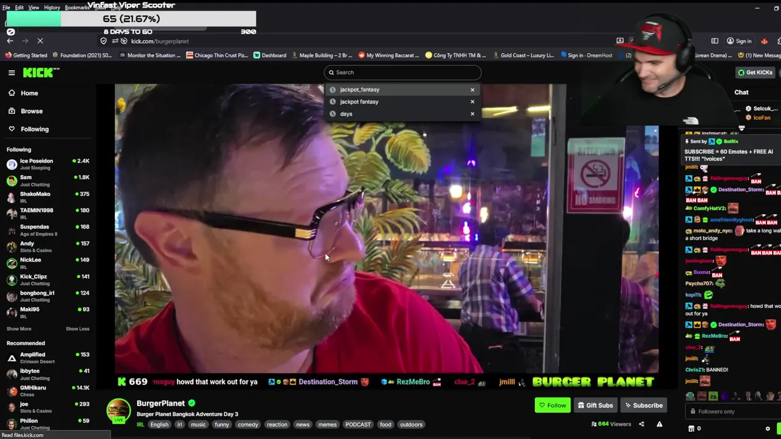781x439 pixels.
Task: Open the Kick hamburger sidebar menu
Action: [x=12, y=73]
